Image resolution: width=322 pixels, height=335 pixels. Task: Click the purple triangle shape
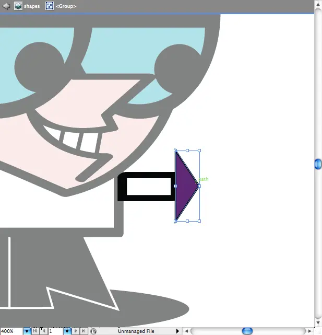pos(185,186)
